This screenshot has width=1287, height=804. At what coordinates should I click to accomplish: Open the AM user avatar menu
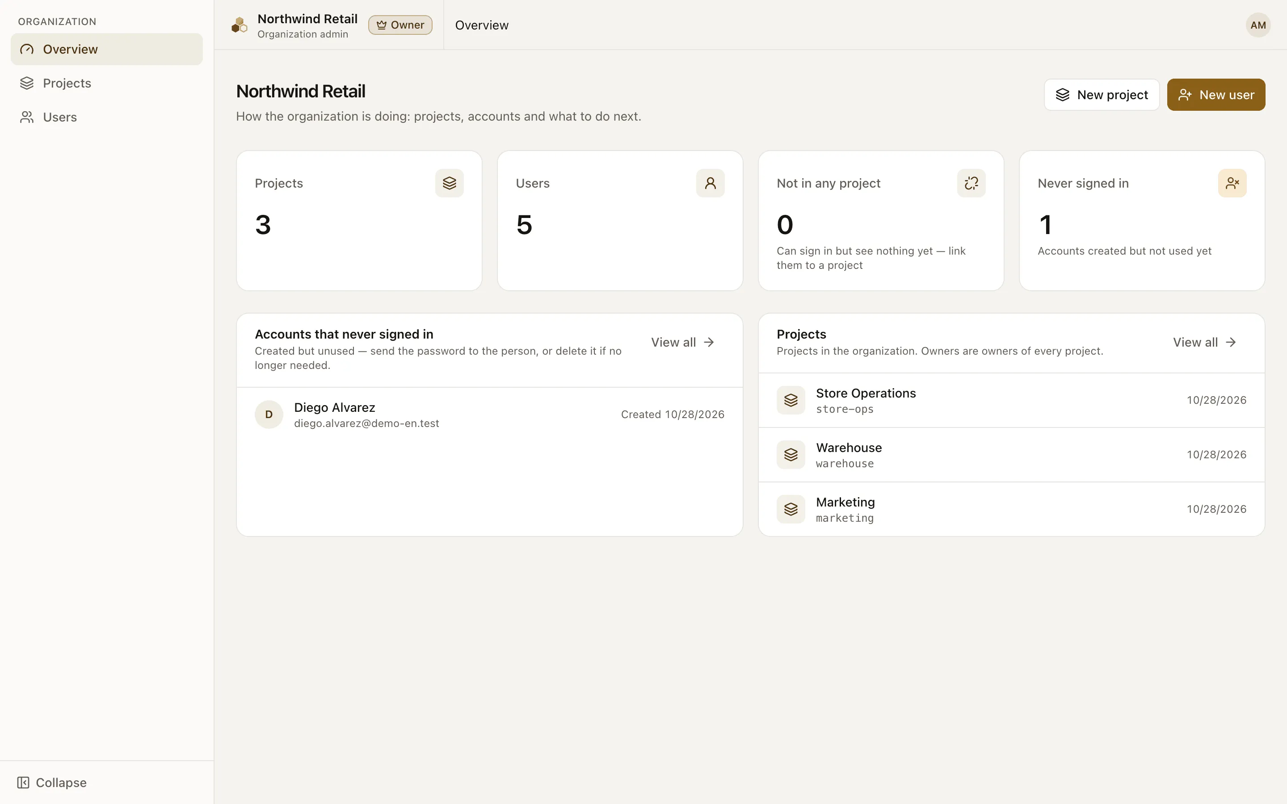click(1258, 25)
